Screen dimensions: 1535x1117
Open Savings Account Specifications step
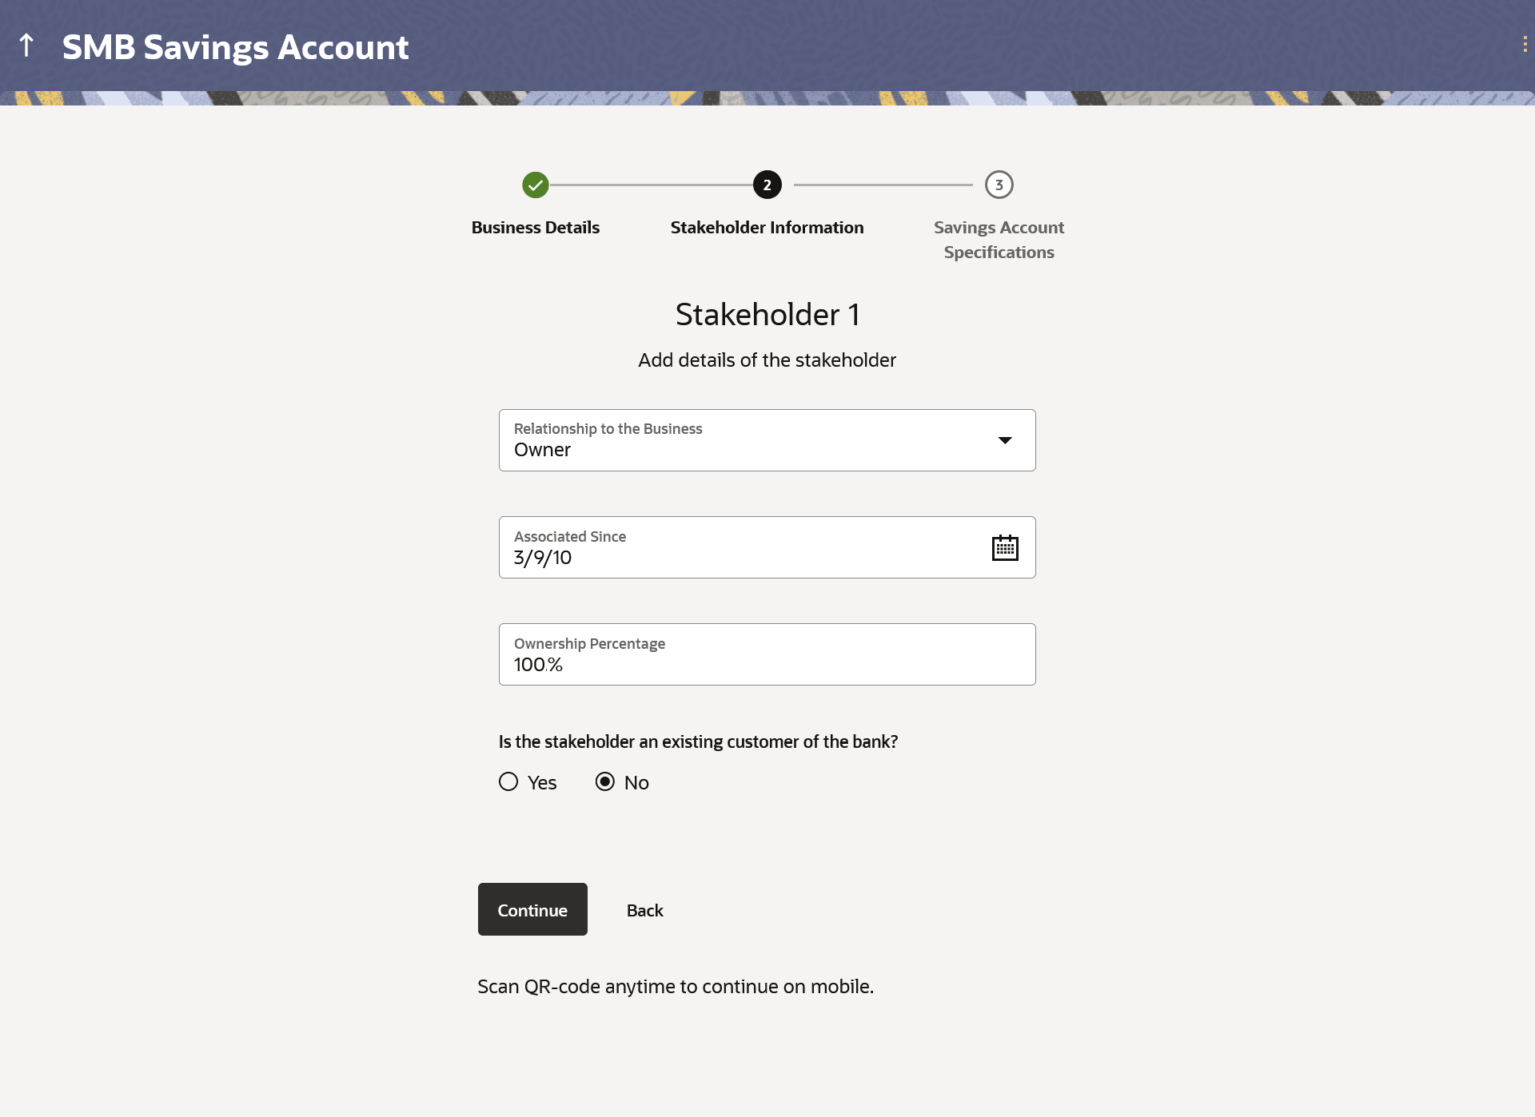tap(999, 240)
